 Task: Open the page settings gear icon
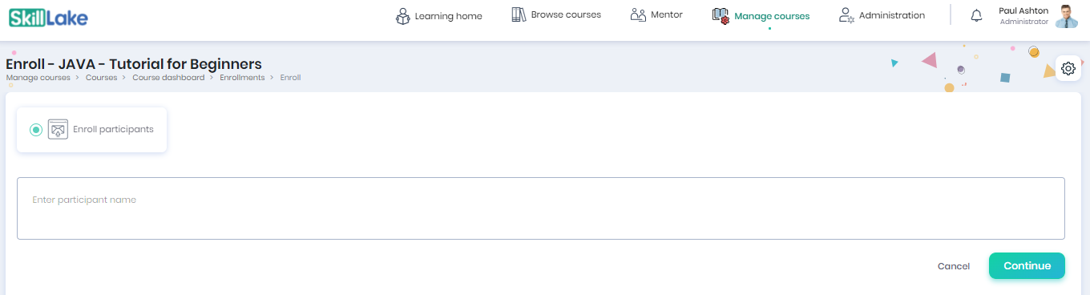coord(1068,69)
